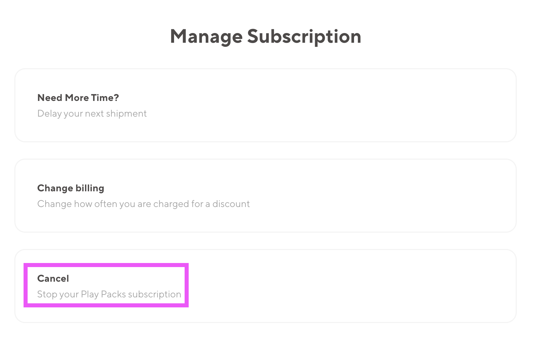Click the word "billing" in second card
Screen dimensions: 533x355
[x=90, y=188]
